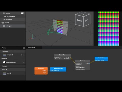Toggle Tap checkbox on Screen Tap patch
Screen dimensions: 122x92
[x=67, y=57]
